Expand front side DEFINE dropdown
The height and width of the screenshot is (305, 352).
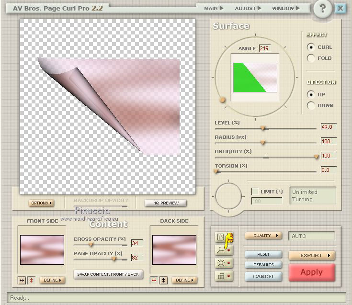click(x=52, y=280)
